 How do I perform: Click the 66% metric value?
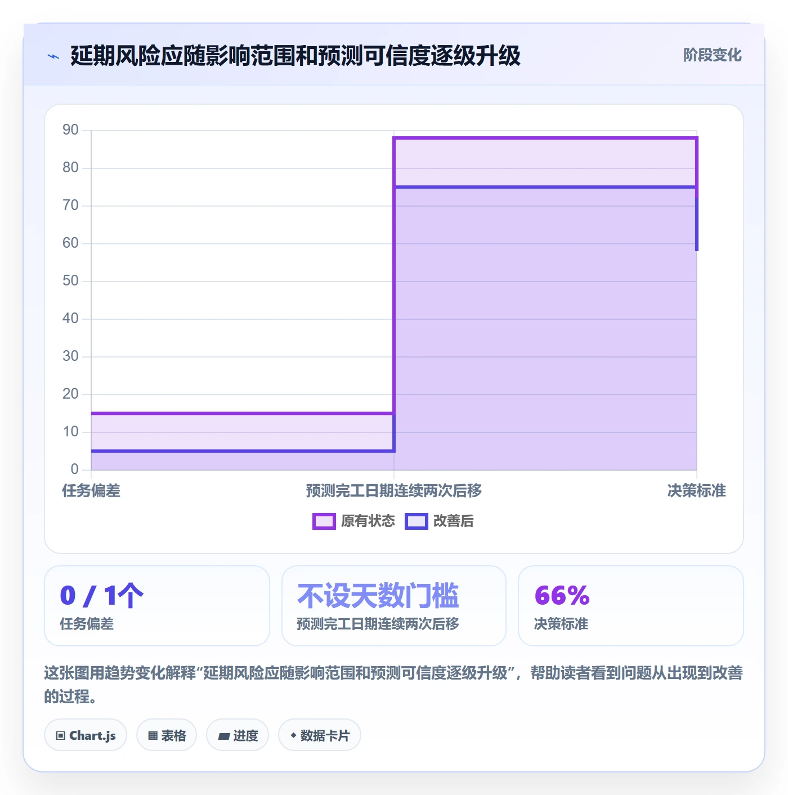pos(562,596)
